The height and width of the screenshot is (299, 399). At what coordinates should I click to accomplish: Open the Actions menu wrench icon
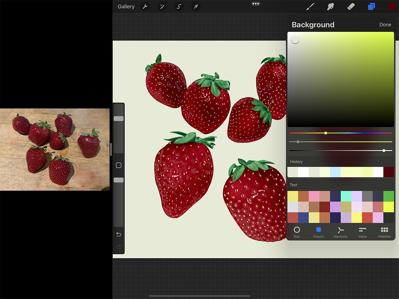(145, 6)
